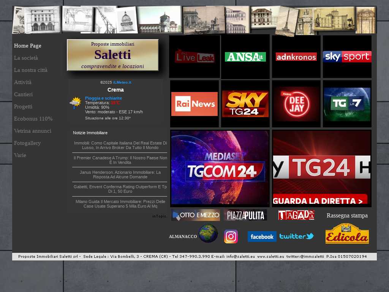
Task: Open the adnkronos logo tile
Action: (x=296, y=57)
